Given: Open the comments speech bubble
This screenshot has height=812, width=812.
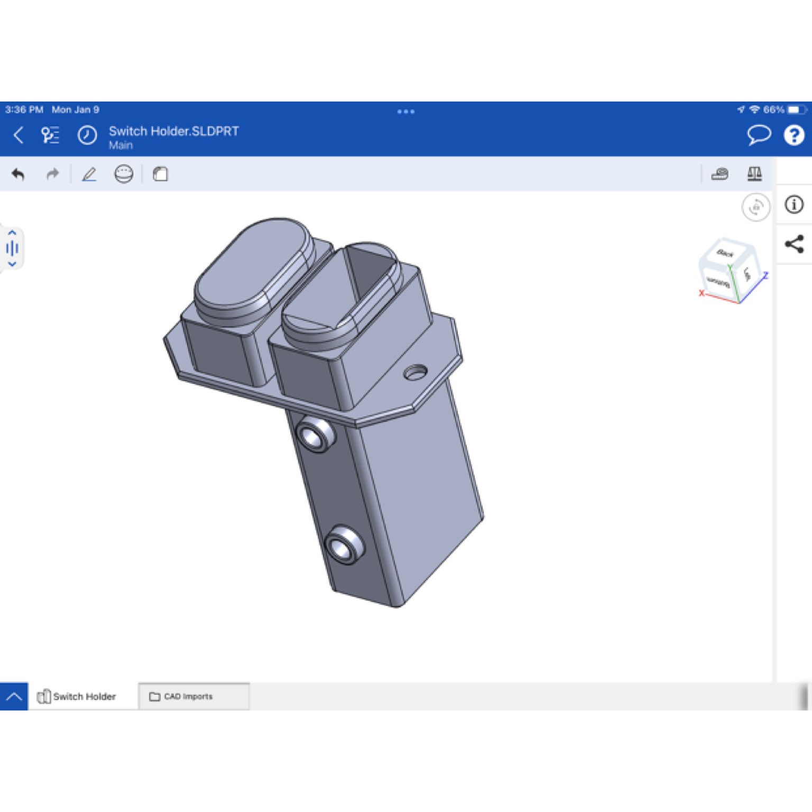Looking at the screenshot, I should coord(759,135).
